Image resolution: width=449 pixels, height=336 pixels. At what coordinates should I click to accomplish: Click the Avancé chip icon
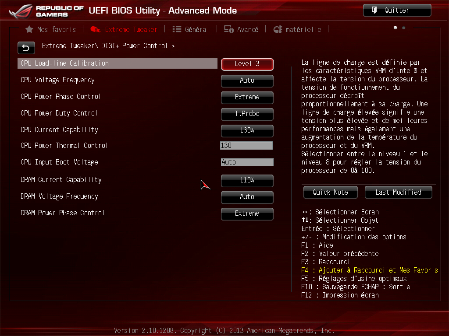click(x=229, y=29)
